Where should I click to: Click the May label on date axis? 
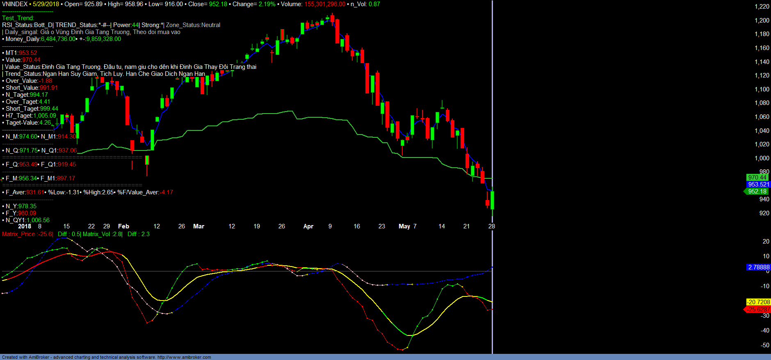[404, 226]
